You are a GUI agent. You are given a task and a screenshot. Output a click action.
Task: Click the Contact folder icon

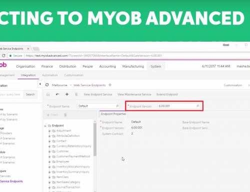click(x=53, y=141)
